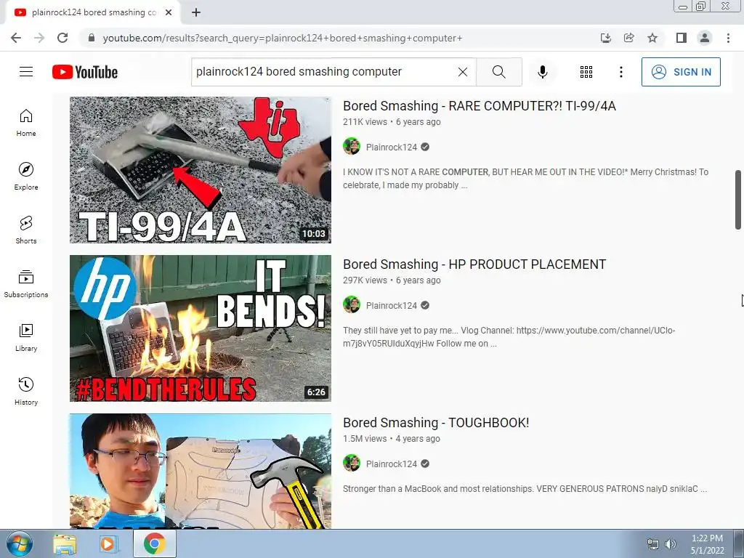Click the page vertical scrollbar thumb

pyautogui.click(x=738, y=200)
